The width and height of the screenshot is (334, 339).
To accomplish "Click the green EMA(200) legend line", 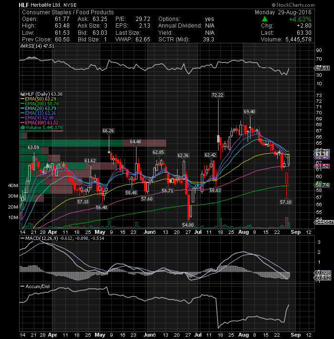I will point(22,104).
